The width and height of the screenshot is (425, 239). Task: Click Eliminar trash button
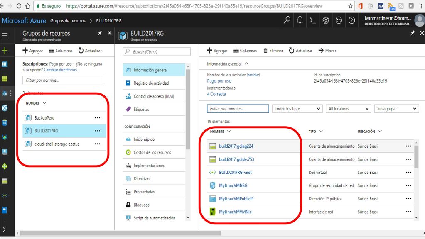[x=273, y=51]
